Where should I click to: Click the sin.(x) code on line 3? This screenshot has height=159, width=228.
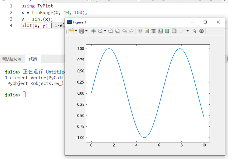coord(37,19)
